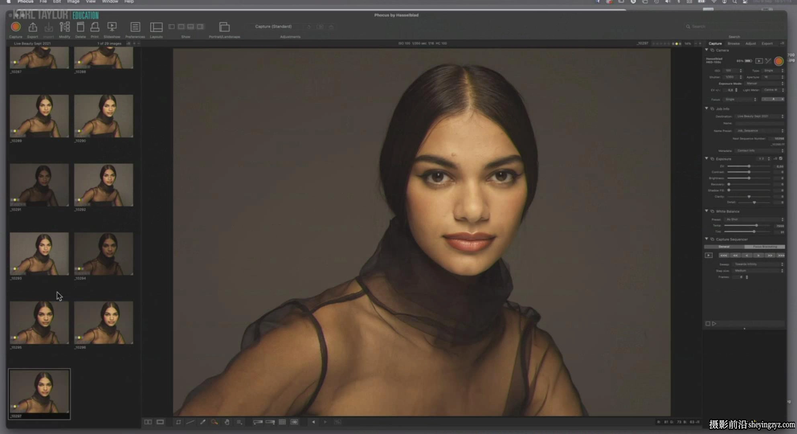797x434 pixels.
Task: Select thumbnail _10293 in the browser
Action: tap(39, 254)
